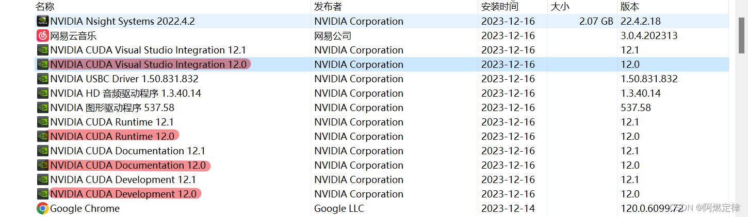The height and width of the screenshot is (217, 748).
Task: Click publisher 网易公司
Action: pos(333,35)
